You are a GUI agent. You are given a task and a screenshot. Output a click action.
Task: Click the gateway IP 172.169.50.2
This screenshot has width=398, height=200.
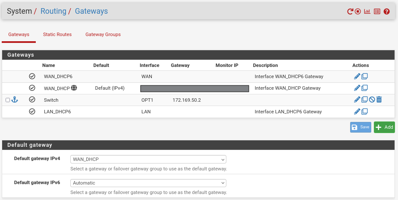pyautogui.click(x=187, y=100)
